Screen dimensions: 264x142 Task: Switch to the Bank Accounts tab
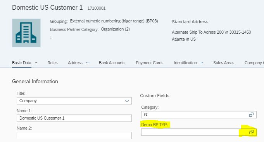(112, 63)
